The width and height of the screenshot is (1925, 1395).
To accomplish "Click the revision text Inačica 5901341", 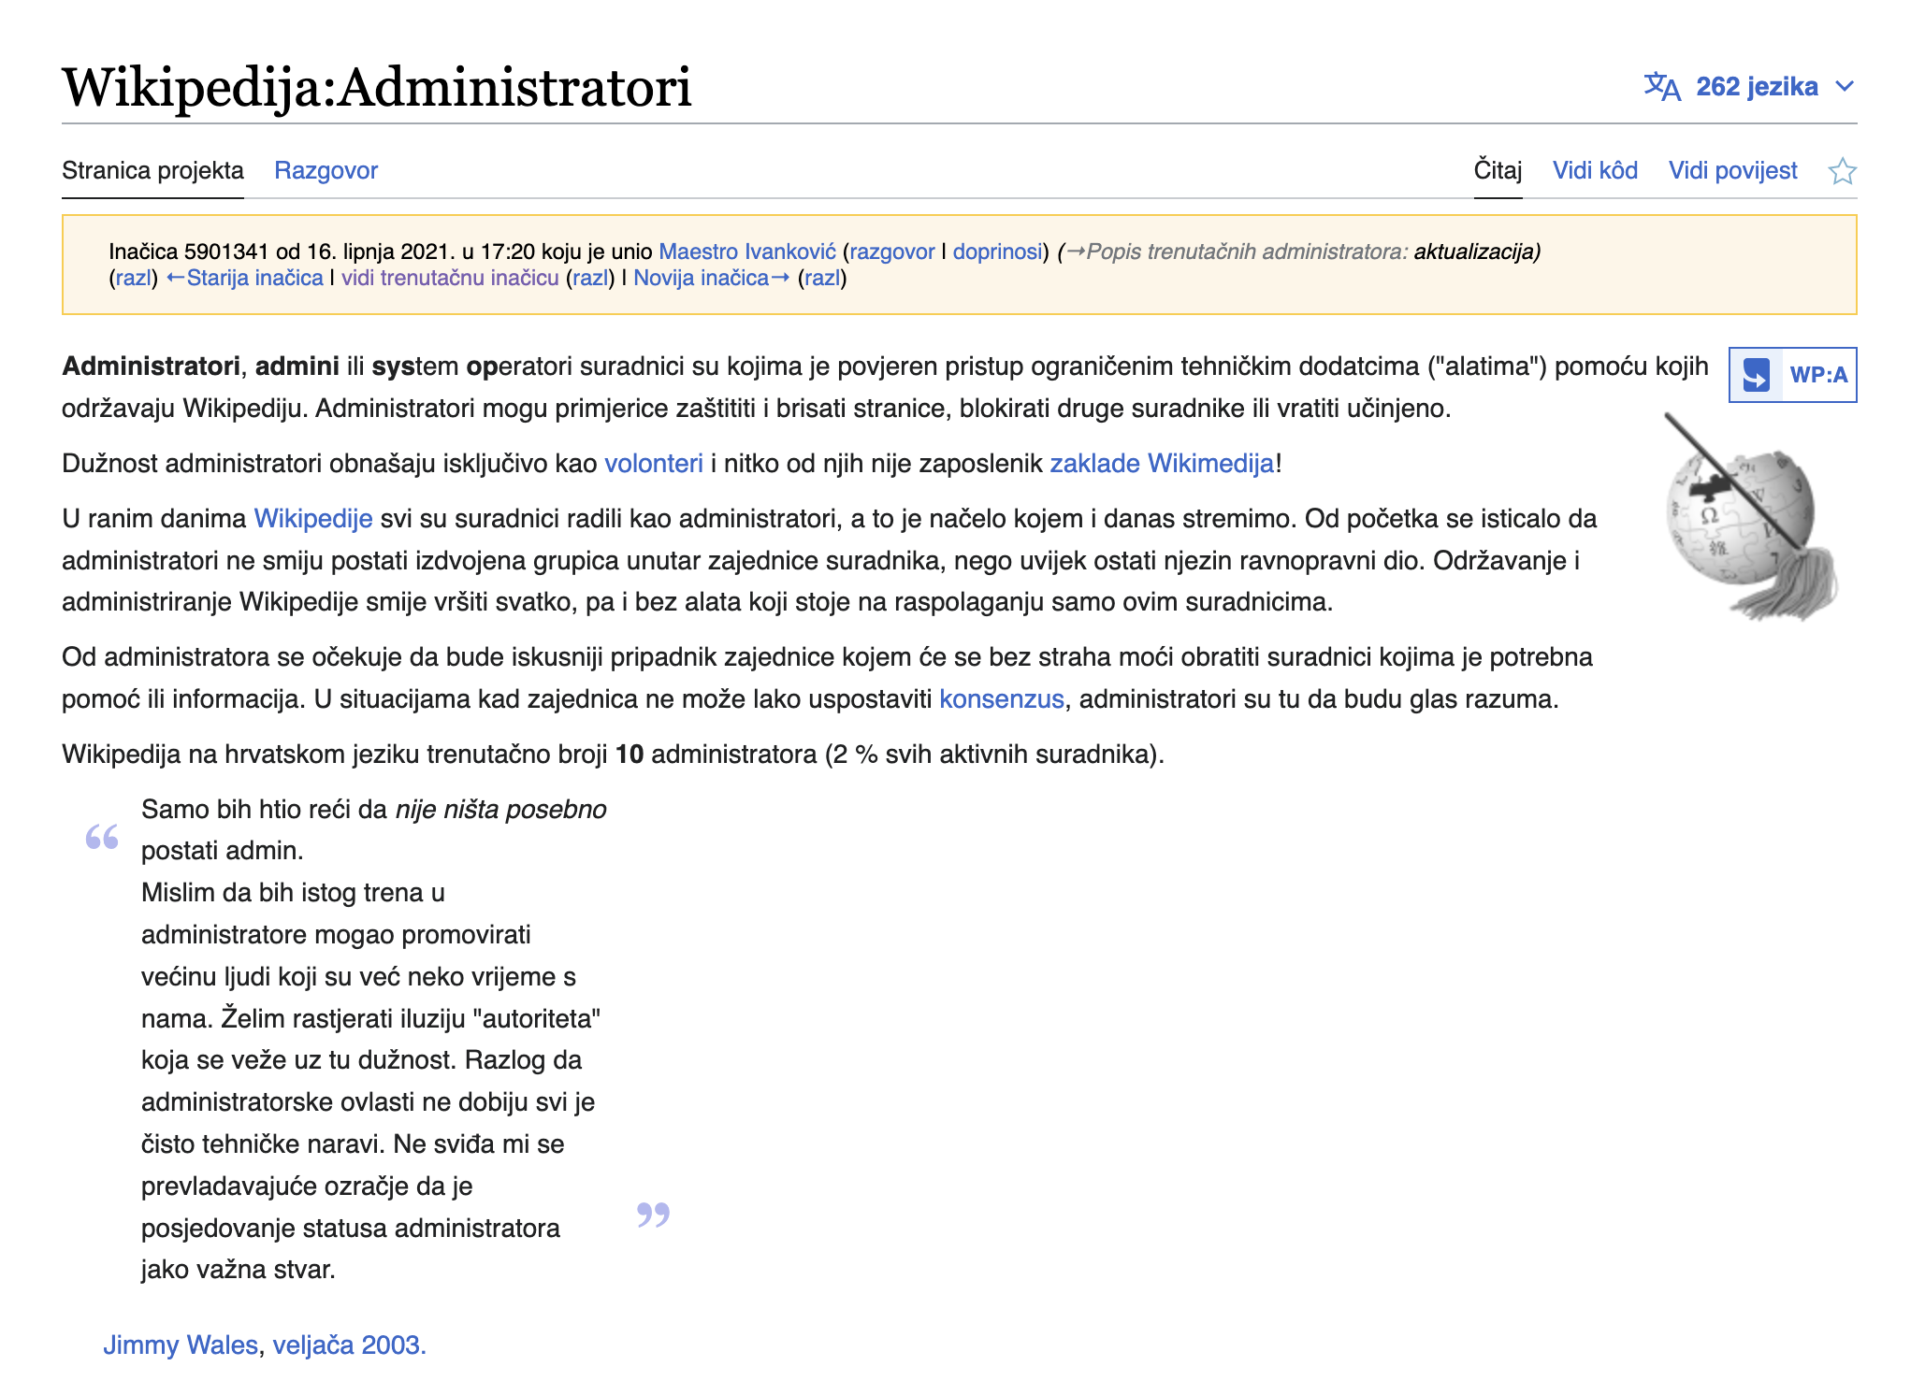I will tap(188, 252).
